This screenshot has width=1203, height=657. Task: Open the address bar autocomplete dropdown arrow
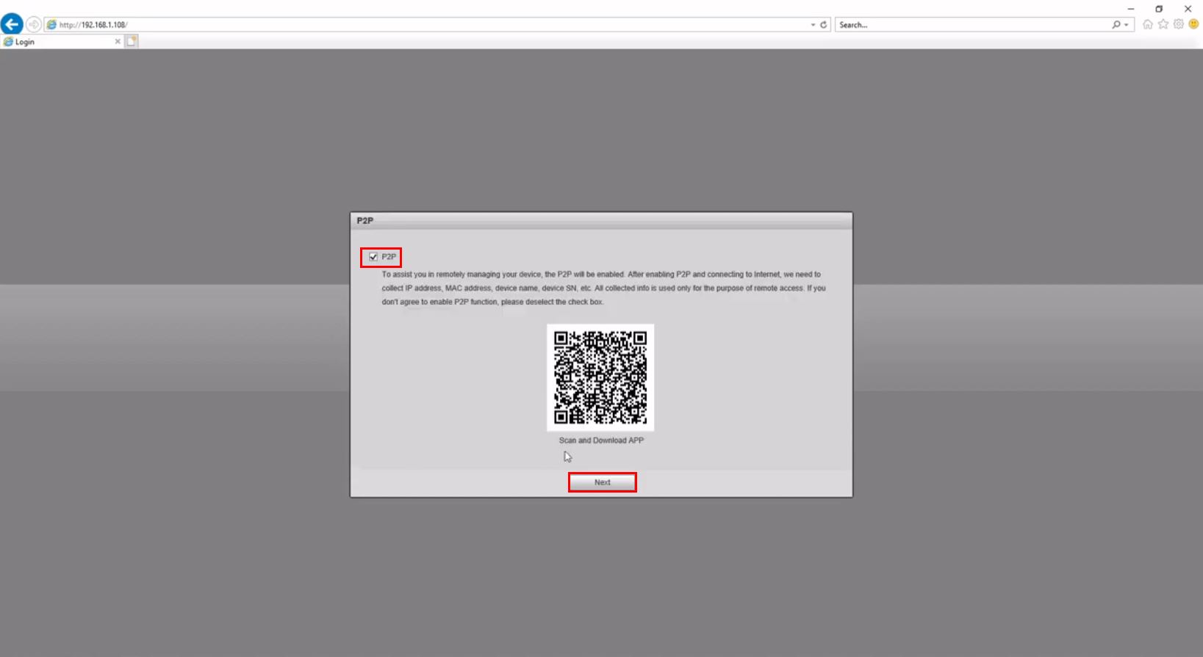813,25
